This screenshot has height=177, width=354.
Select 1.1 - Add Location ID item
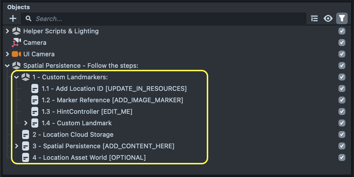114,88
